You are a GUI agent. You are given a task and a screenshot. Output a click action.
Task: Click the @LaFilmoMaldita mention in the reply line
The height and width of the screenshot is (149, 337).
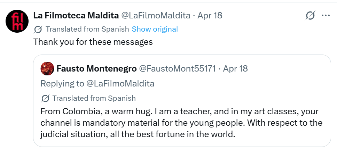[x=120, y=83]
